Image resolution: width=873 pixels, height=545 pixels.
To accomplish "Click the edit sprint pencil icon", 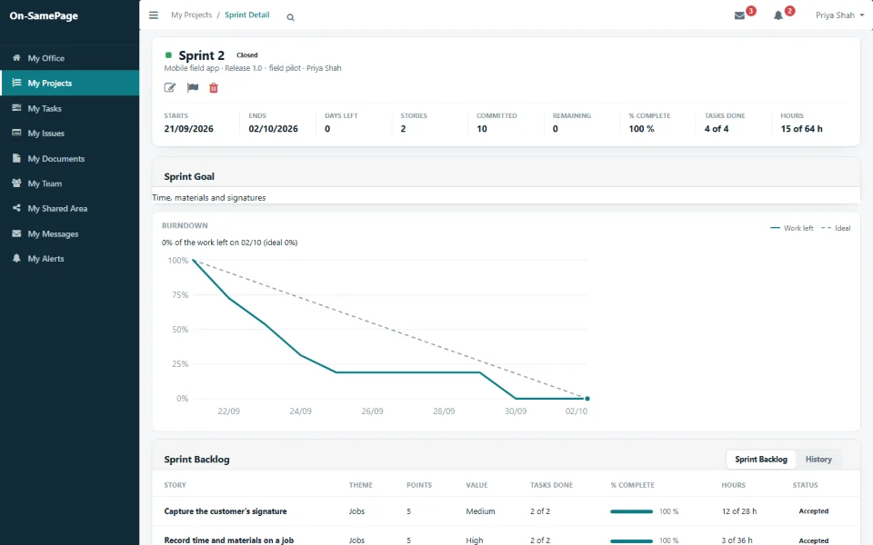I will click(x=170, y=87).
